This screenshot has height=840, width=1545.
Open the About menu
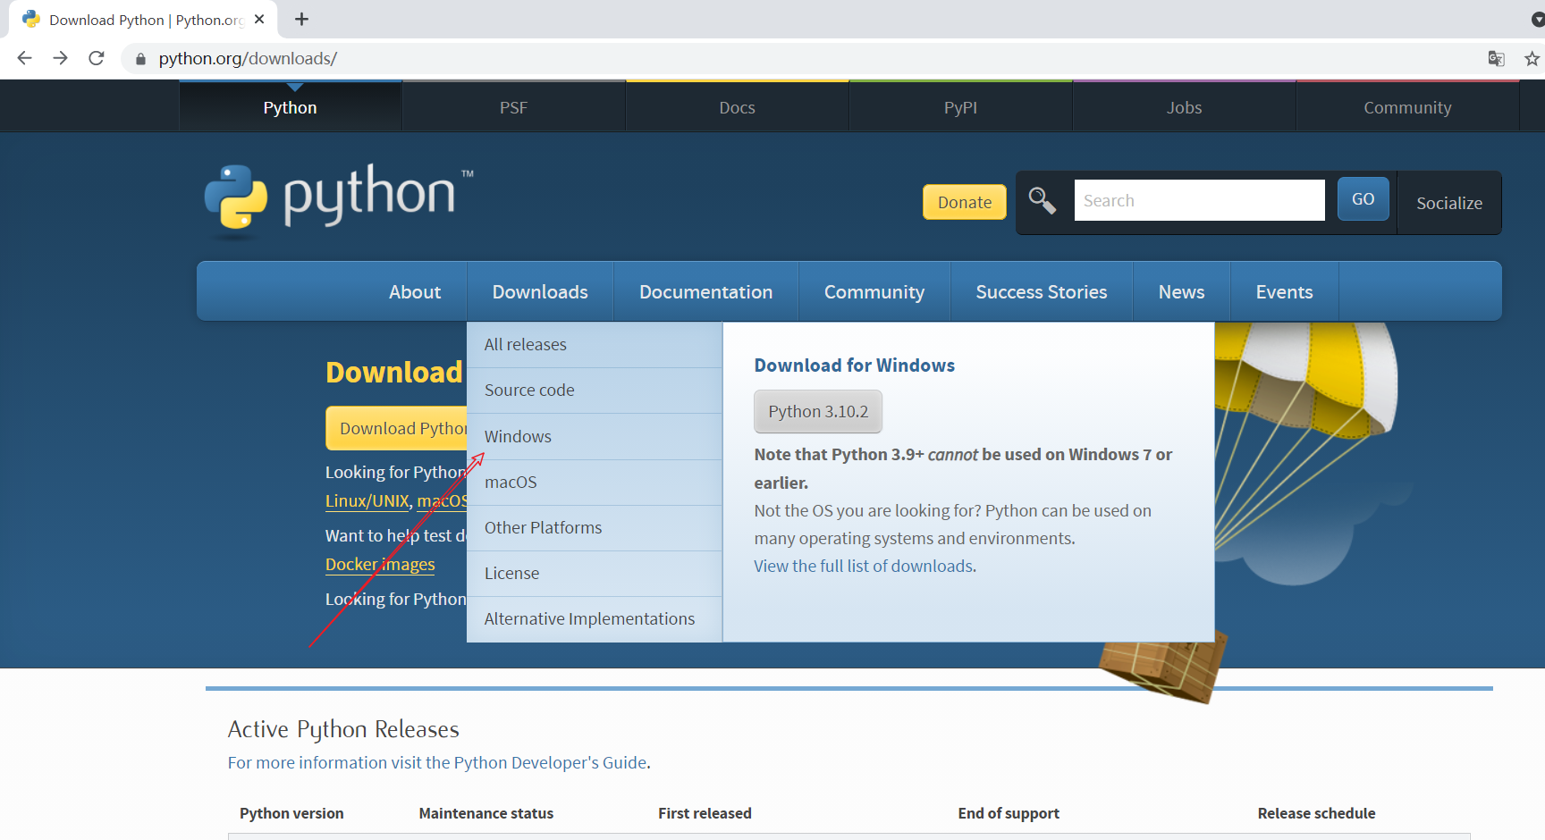(x=415, y=292)
